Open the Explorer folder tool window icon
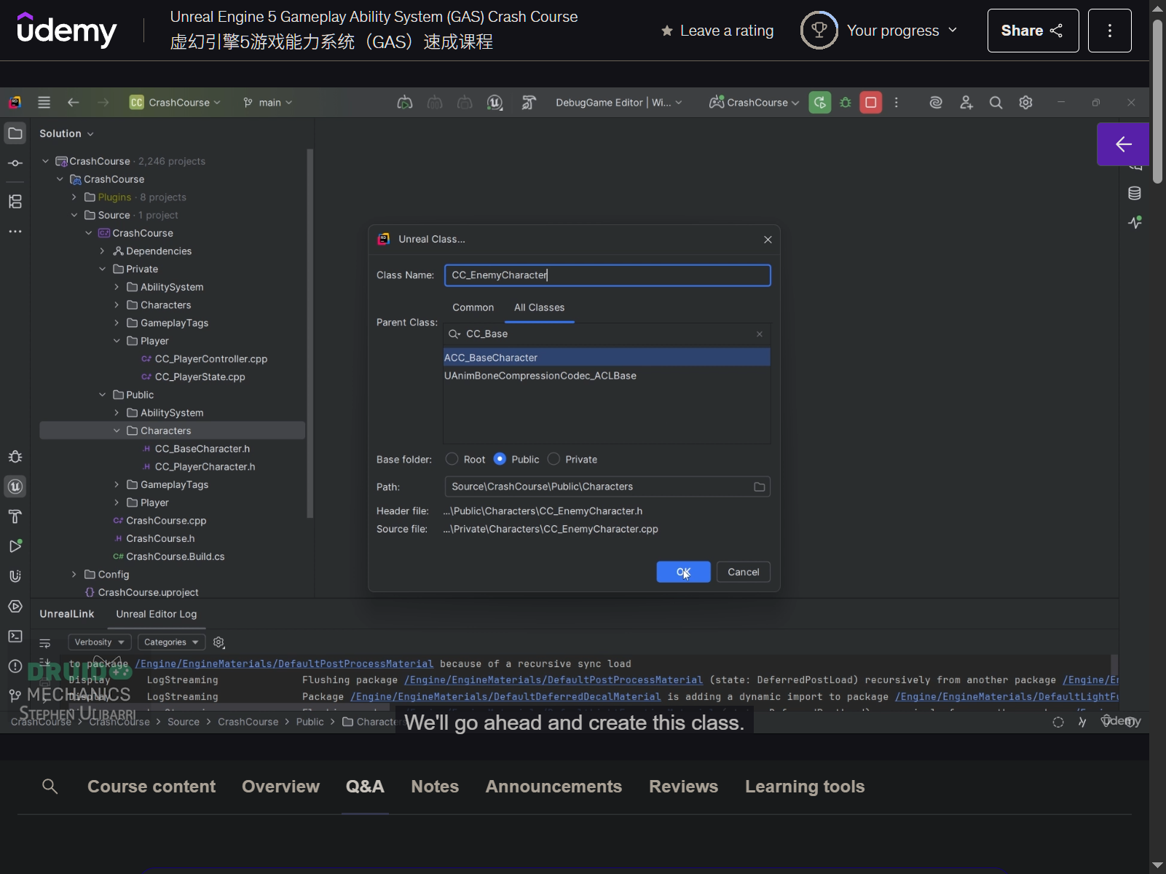The height and width of the screenshot is (874, 1166). pyautogui.click(x=15, y=133)
